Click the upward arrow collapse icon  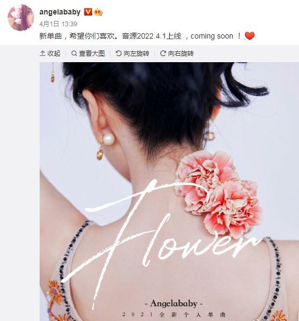click(x=42, y=54)
